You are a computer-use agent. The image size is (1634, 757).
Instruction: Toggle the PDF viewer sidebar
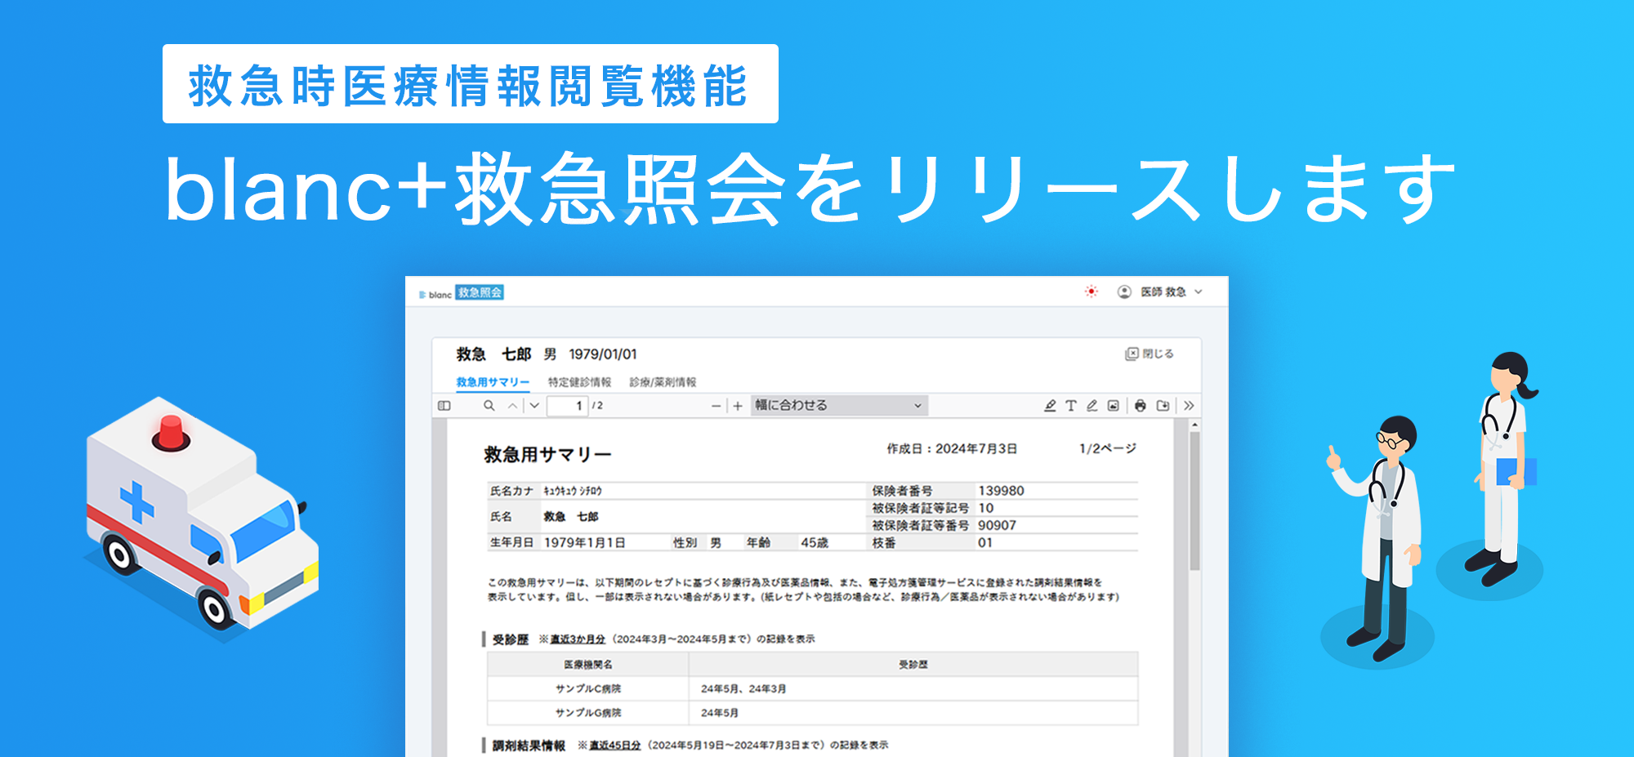pos(444,406)
